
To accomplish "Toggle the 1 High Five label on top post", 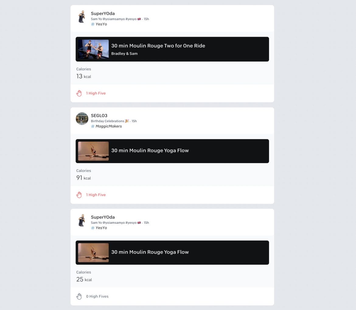I will [96, 93].
